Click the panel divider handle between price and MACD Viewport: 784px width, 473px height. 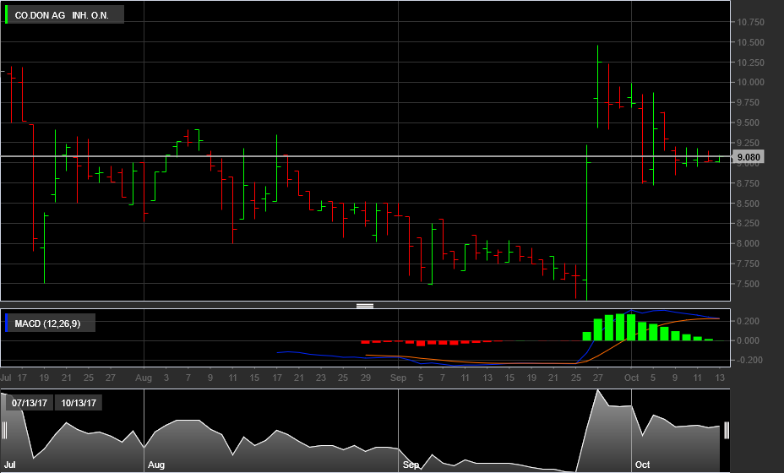[x=365, y=306]
